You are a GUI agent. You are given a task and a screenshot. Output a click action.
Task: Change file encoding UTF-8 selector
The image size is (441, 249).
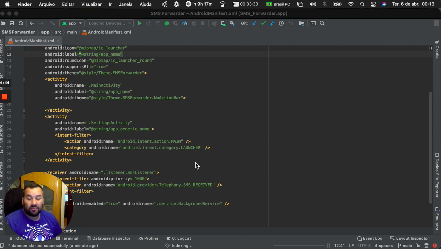(x=364, y=246)
